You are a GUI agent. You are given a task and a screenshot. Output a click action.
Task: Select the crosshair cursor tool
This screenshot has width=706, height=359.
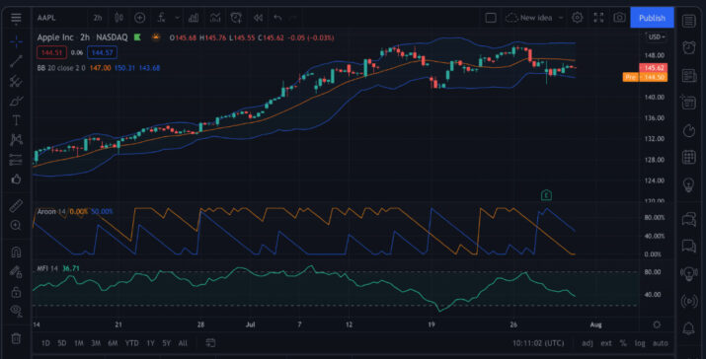(16, 41)
